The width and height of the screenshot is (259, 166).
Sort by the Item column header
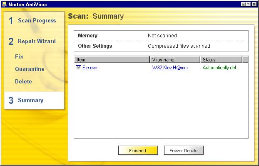tap(112, 60)
